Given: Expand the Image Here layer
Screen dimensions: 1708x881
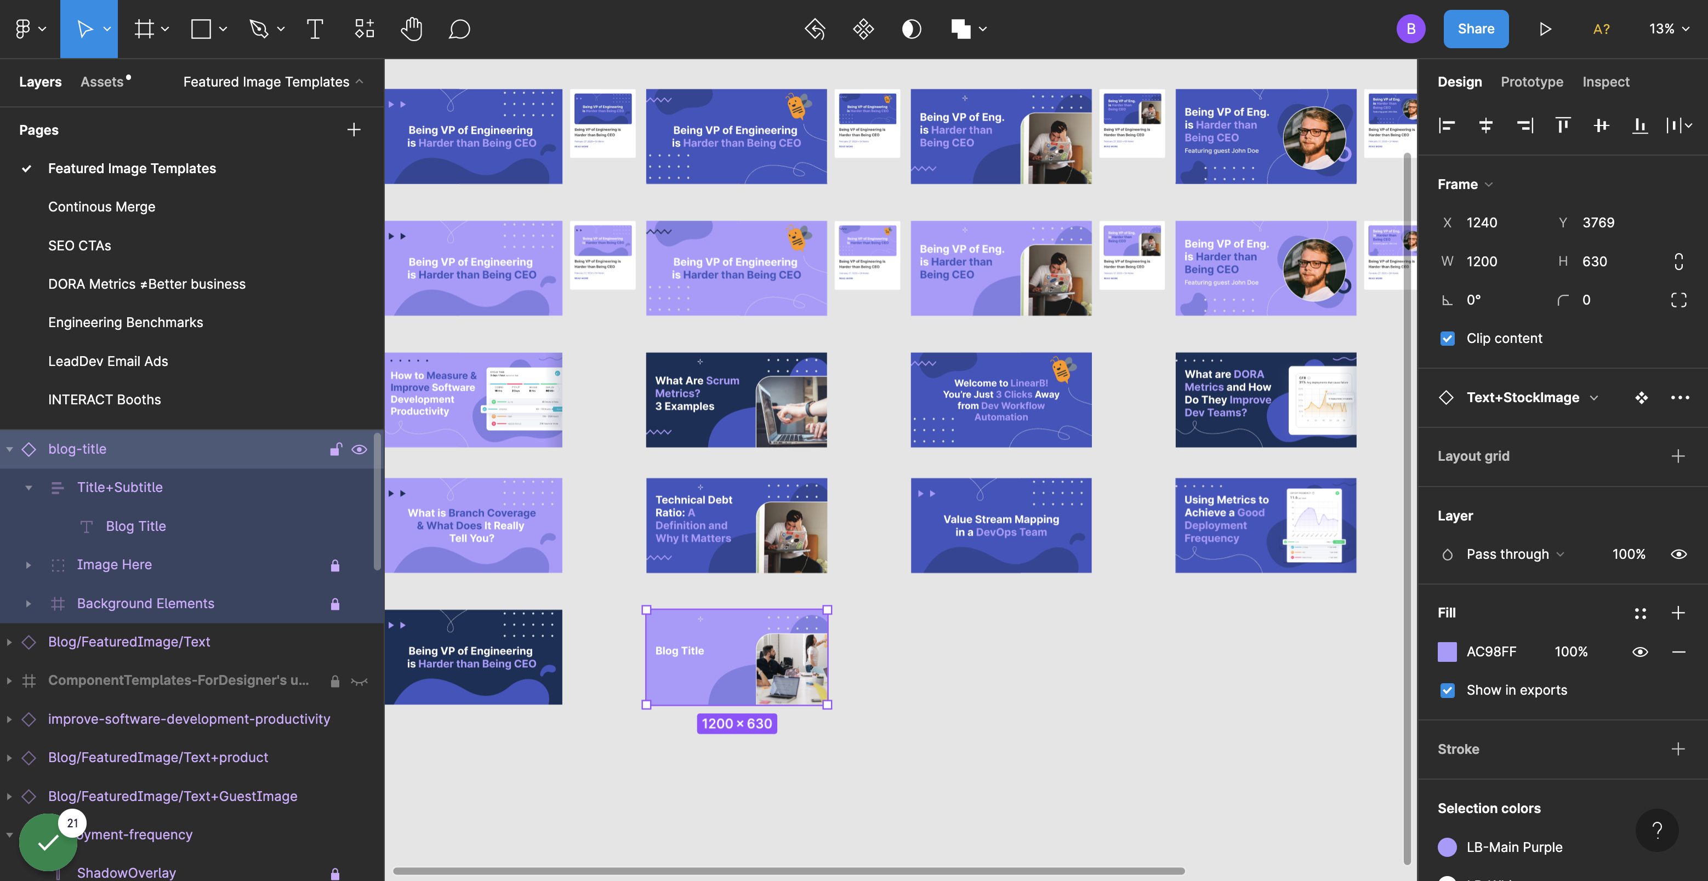Looking at the screenshot, I should click(x=28, y=565).
